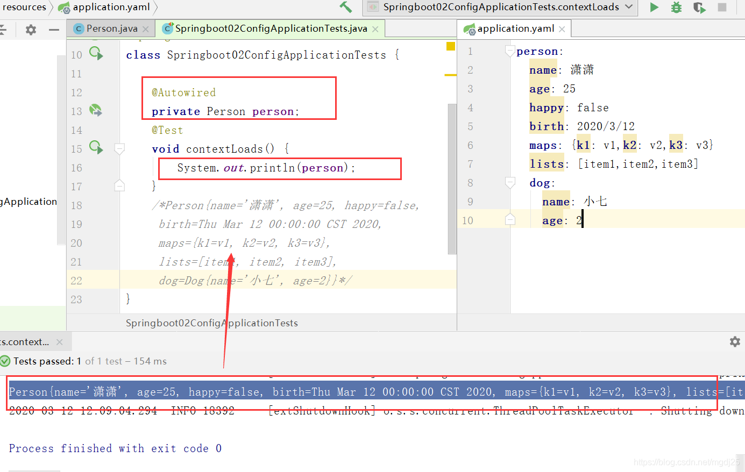Click the maps entry in yaml
The height and width of the screenshot is (472, 745).
[x=621, y=145]
